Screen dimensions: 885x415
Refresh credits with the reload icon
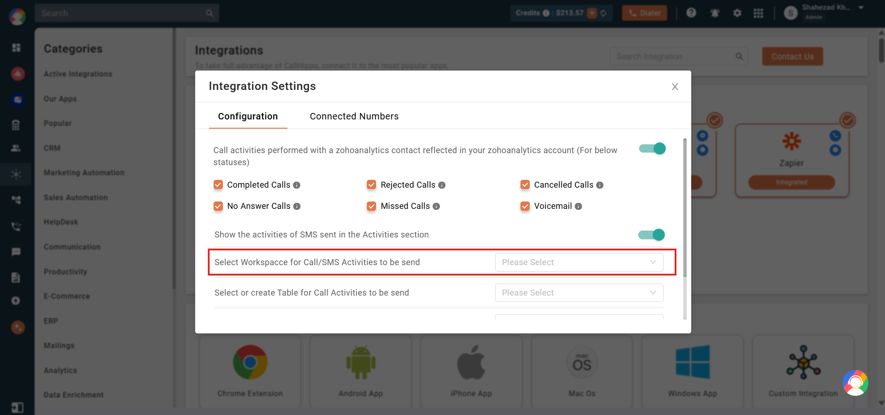tap(604, 13)
